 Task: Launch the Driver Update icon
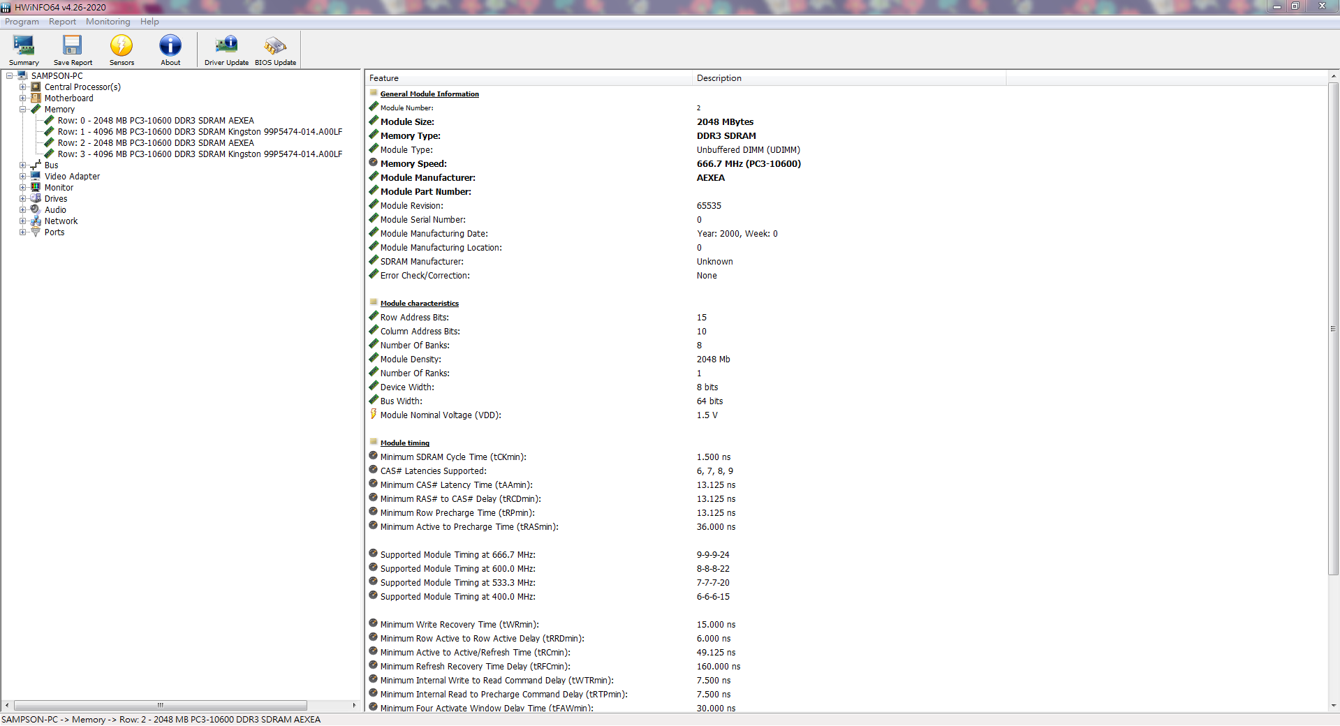coord(226,50)
